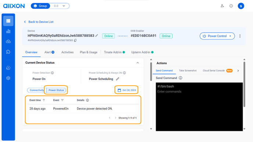This screenshot has width=253, height=142.
Task: Copy the device ID with copy icon
Action: pos(75,40)
